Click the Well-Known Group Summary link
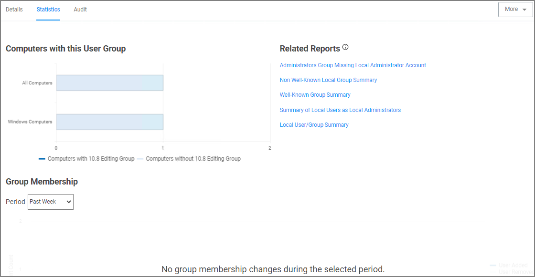Image resolution: width=535 pixels, height=277 pixels. [x=315, y=95]
